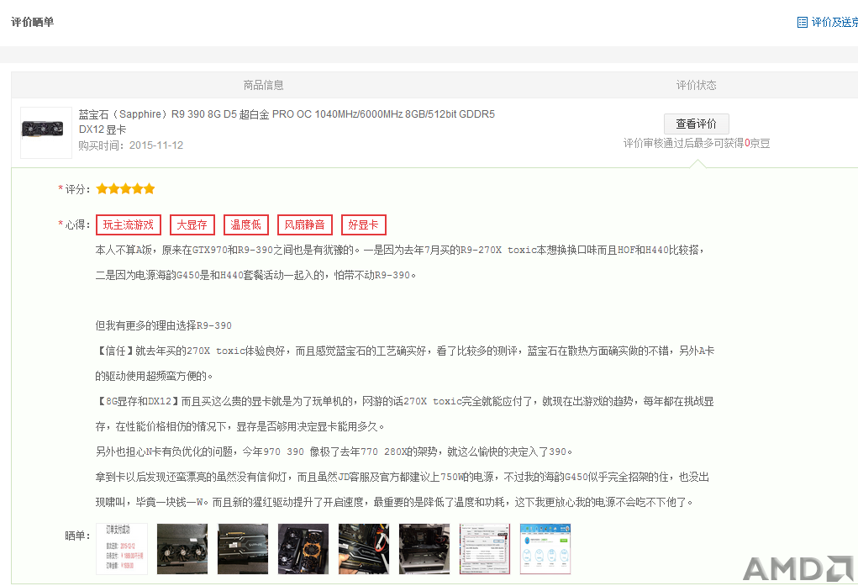Open the 评价及送京豆 link
Image resolution: width=858 pixels, height=586 pixels.
coord(834,22)
